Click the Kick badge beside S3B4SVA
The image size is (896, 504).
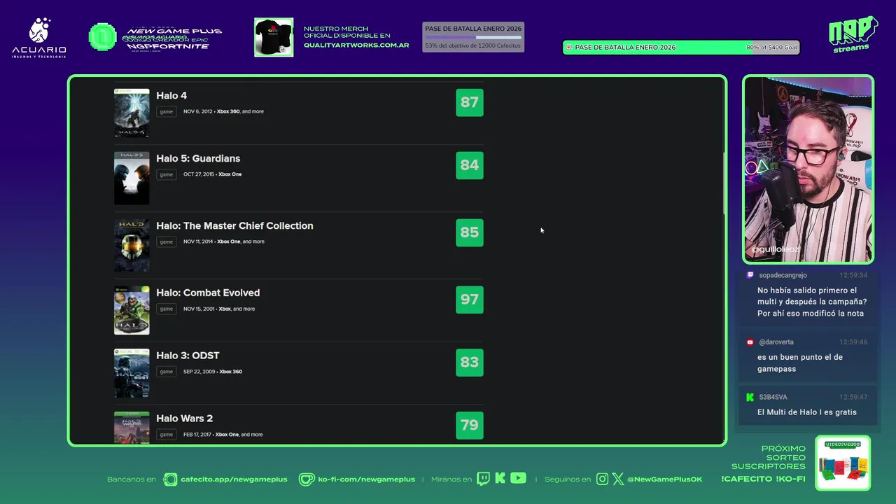750,397
